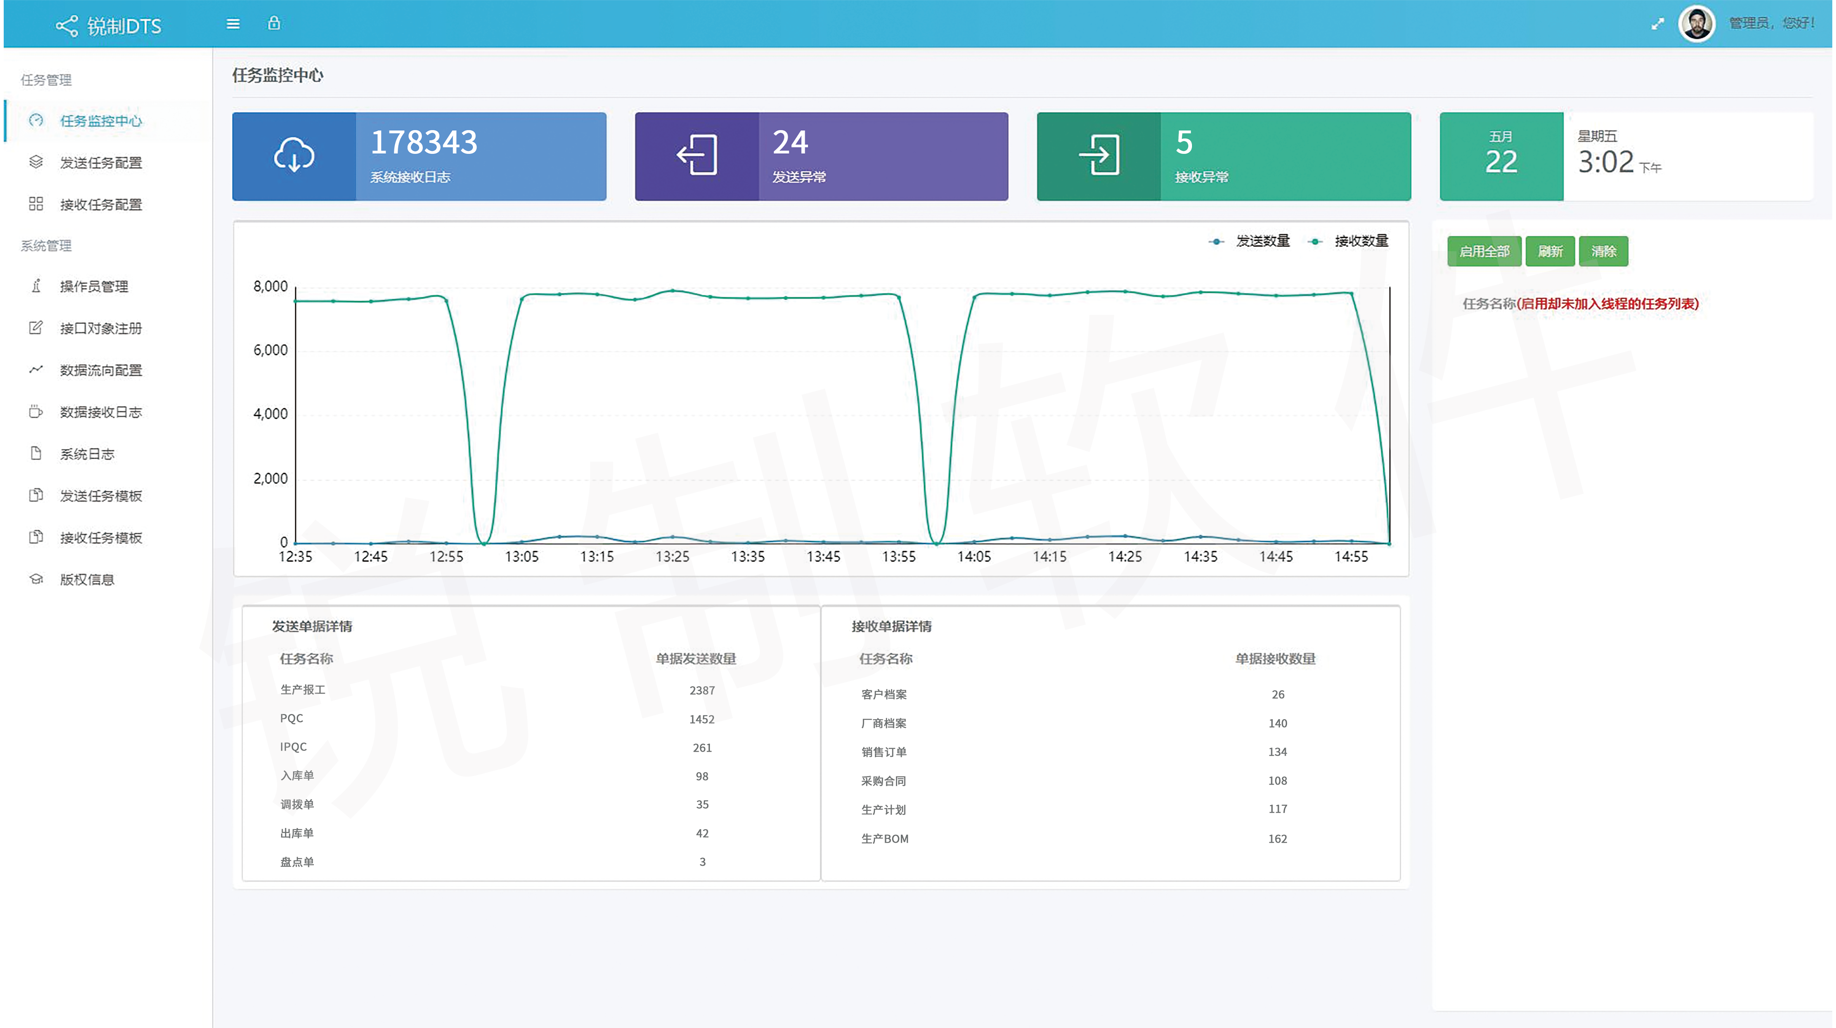Click the 锐制DTS share logo icon
Screen dimensions: 1836x1028
click(67, 26)
